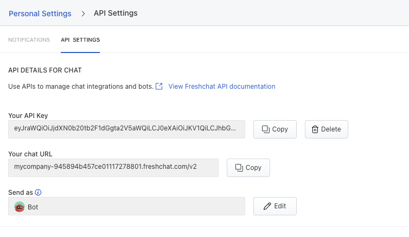This screenshot has width=409, height=237.
Task: Click the API Settings breadcrumb title
Action: click(x=116, y=14)
